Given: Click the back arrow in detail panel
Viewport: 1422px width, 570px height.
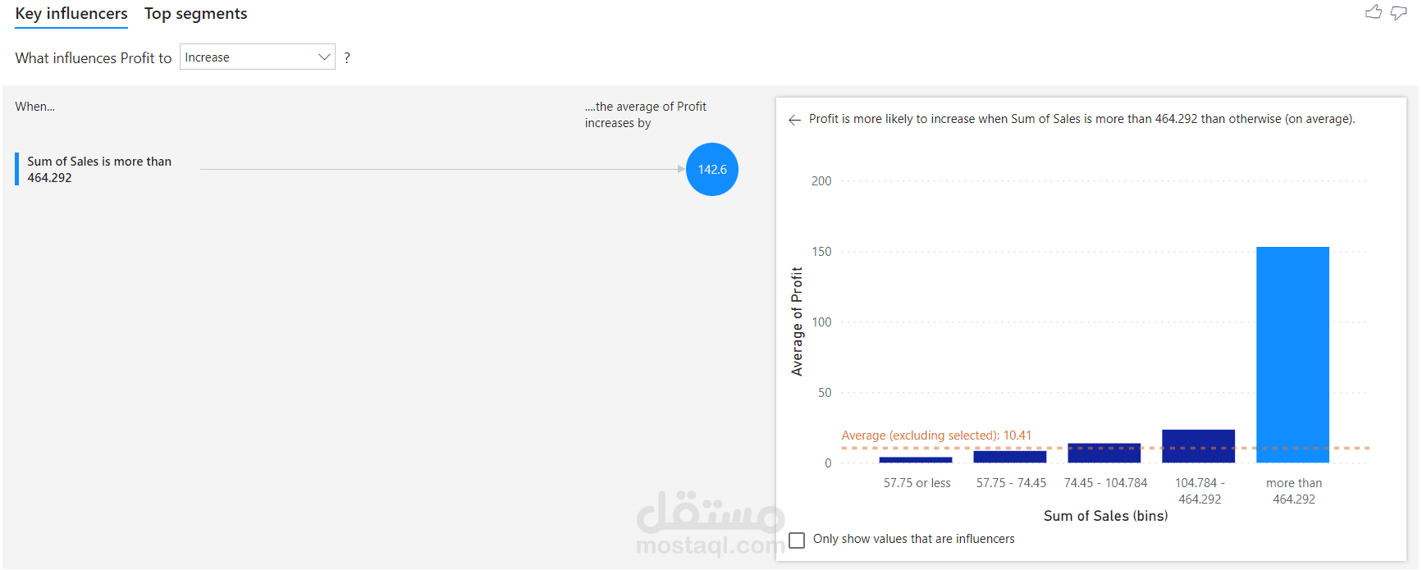Looking at the screenshot, I should 794,120.
